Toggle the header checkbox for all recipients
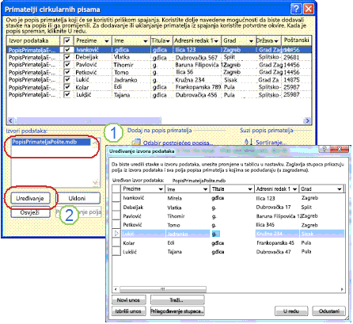353x324 pixels. pyautogui.click(x=67, y=40)
